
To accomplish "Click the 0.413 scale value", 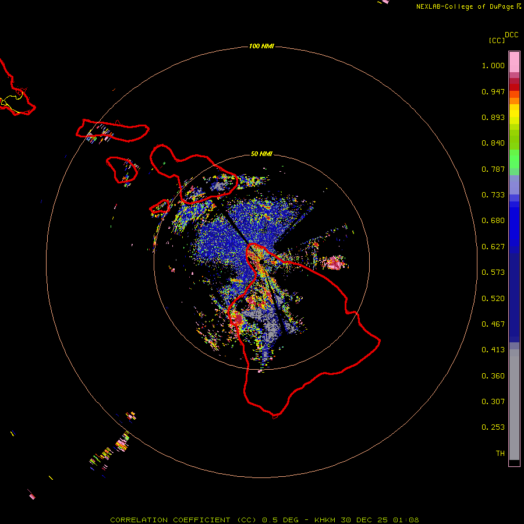I will (493, 350).
